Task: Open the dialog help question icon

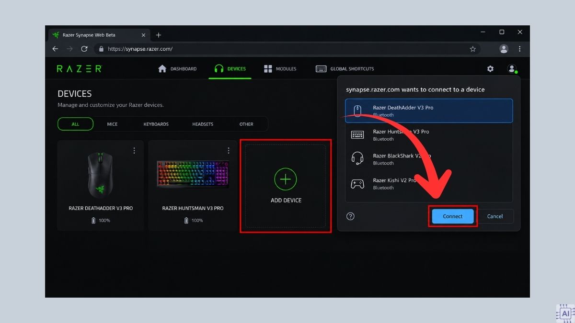Action: coord(350,216)
